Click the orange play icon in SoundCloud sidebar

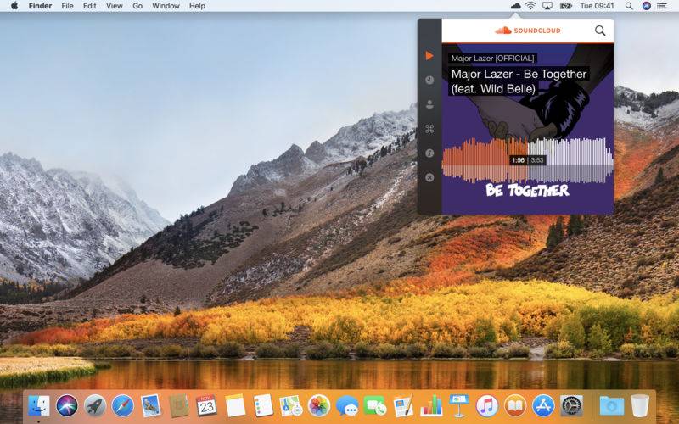(429, 56)
